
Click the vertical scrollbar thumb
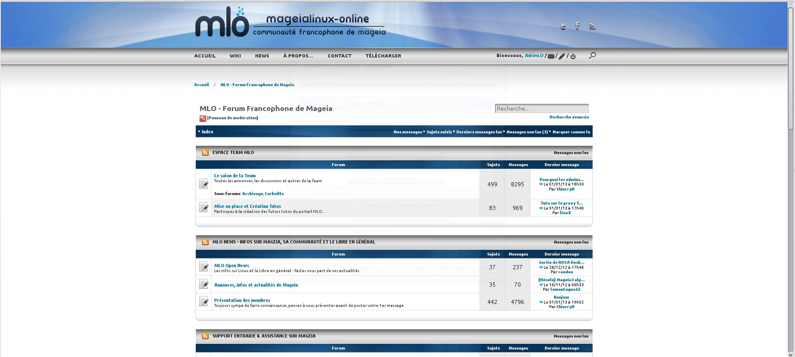coord(791,68)
